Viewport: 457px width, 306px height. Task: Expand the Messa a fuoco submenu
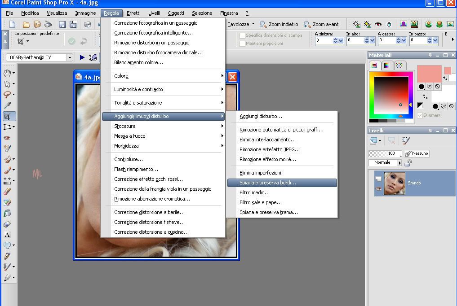163,136
